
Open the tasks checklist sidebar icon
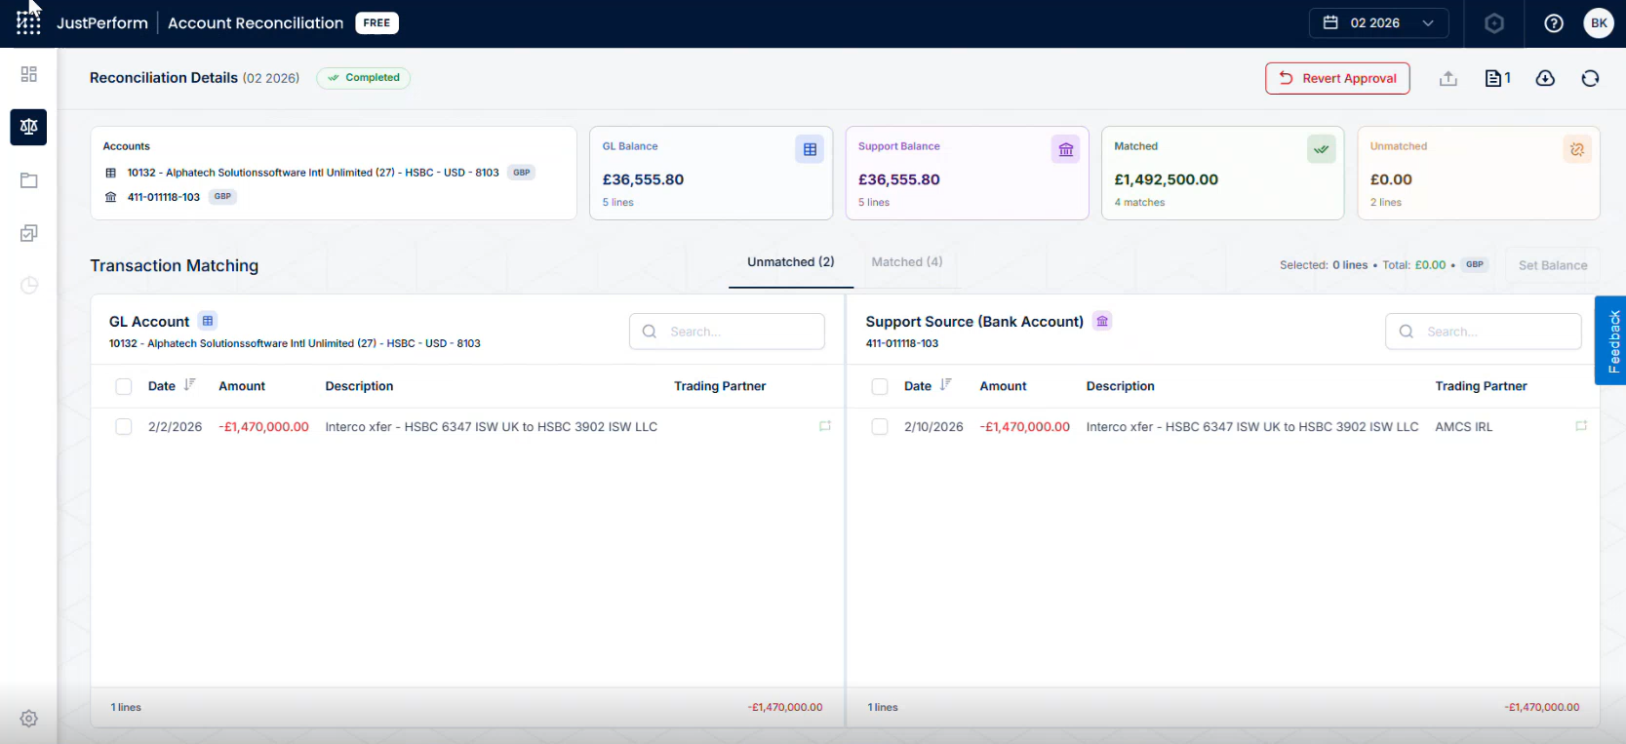pyautogui.click(x=29, y=233)
